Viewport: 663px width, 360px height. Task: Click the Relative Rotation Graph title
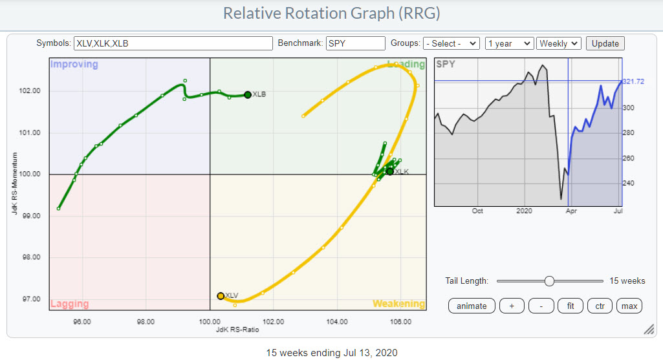pyautogui.click(x=331, y=14)
